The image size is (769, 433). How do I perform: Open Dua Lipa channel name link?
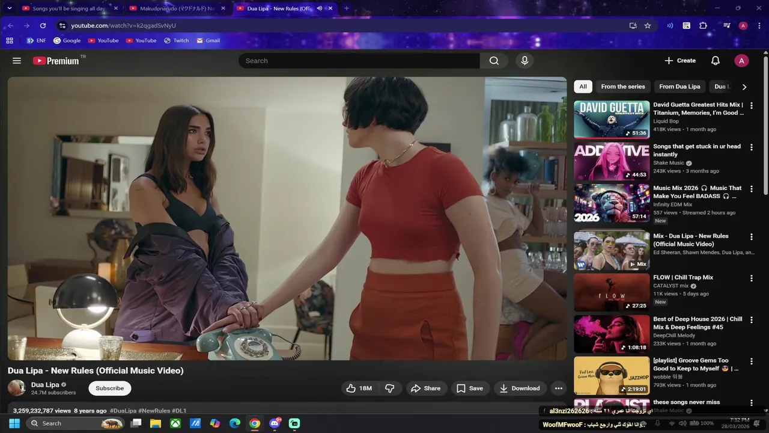click(x=45, y=385)
